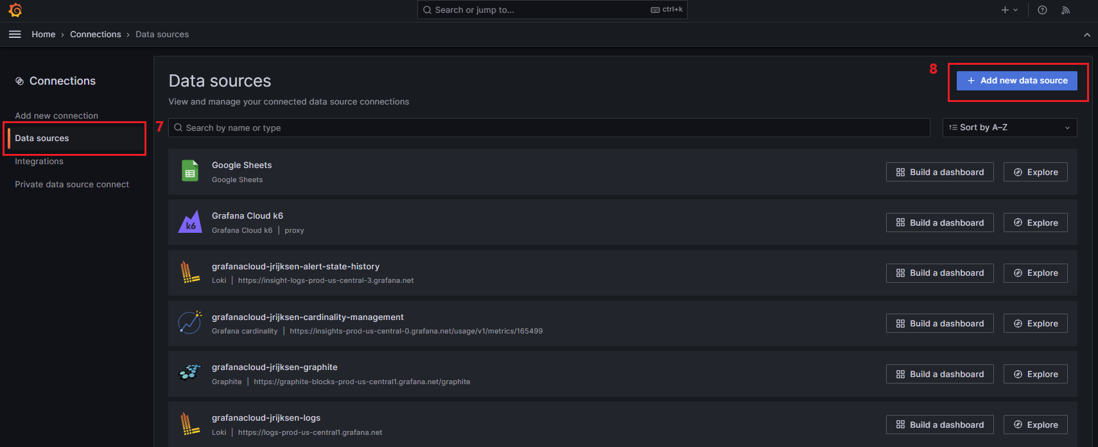
Task: Explore the Grafana Cloud k6 data source
Action: (x=1036, y=223)
